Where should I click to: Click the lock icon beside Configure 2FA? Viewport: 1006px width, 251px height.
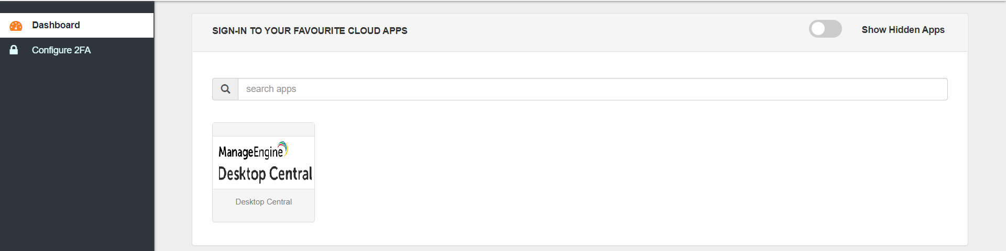pyautogui.click(x=14, y=50)
